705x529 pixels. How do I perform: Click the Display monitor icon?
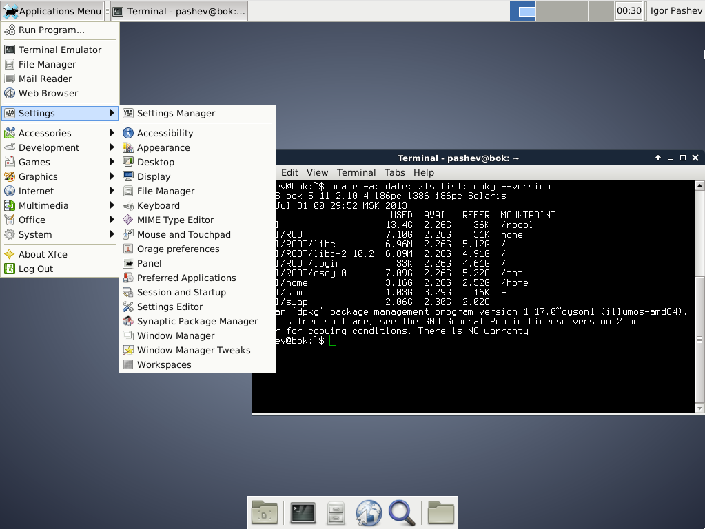(x=128, y=176)
